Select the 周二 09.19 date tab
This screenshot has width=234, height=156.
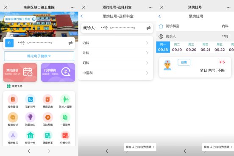tap(177, 47)
